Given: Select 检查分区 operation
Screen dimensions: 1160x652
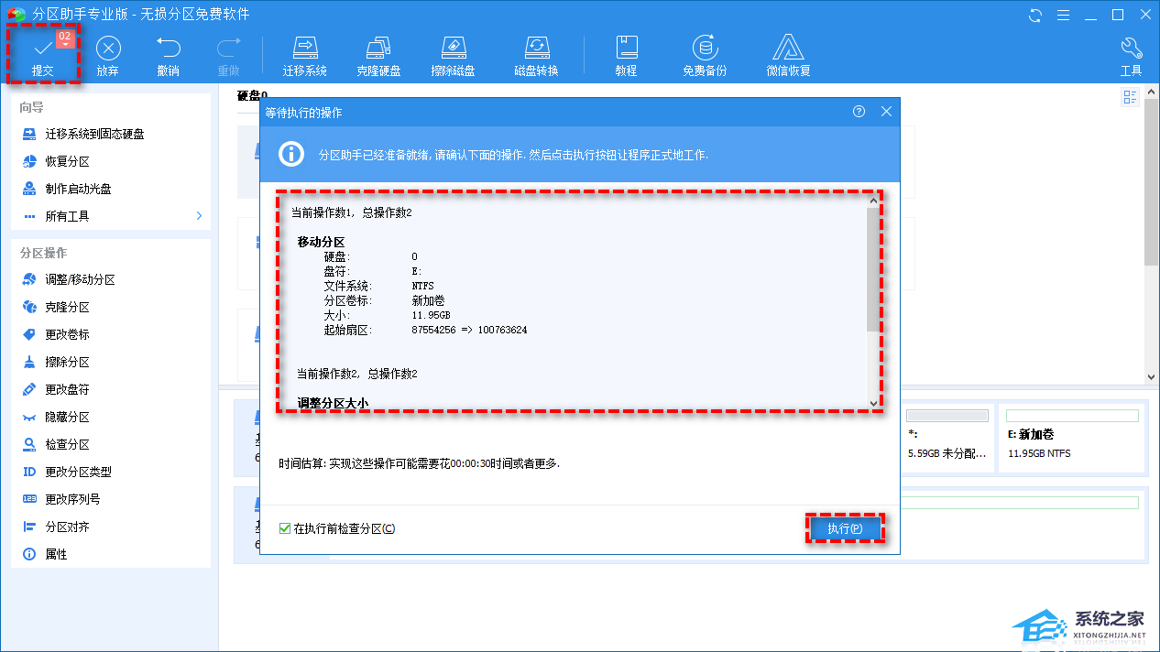Looking at the screenshot, I should tap(110, 444).
